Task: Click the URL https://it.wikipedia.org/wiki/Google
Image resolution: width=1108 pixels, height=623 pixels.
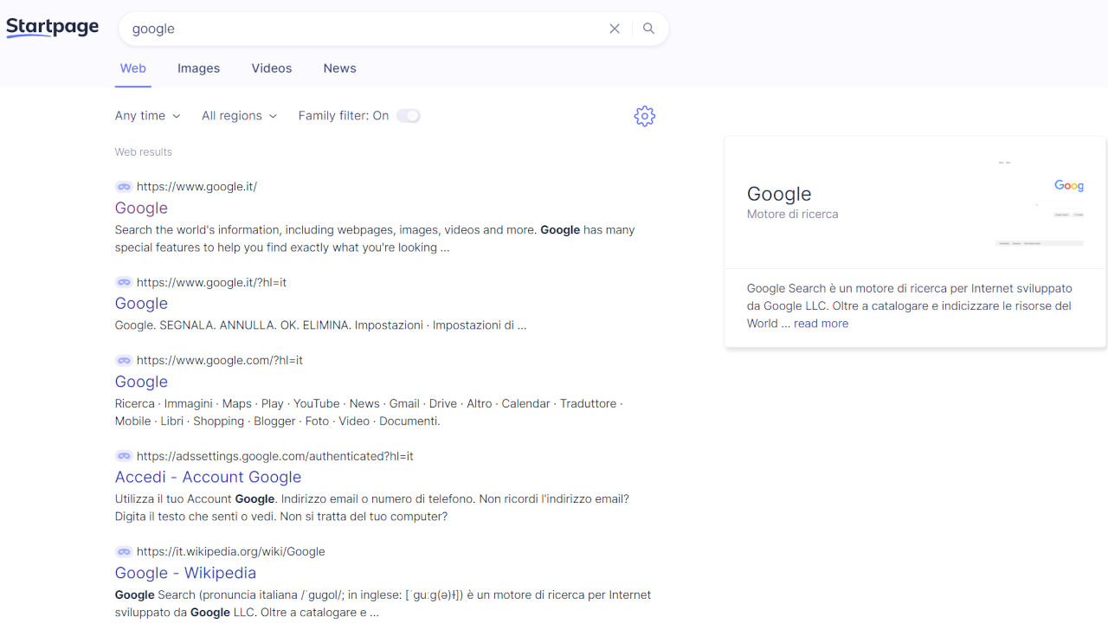Action: coord(231,551)
